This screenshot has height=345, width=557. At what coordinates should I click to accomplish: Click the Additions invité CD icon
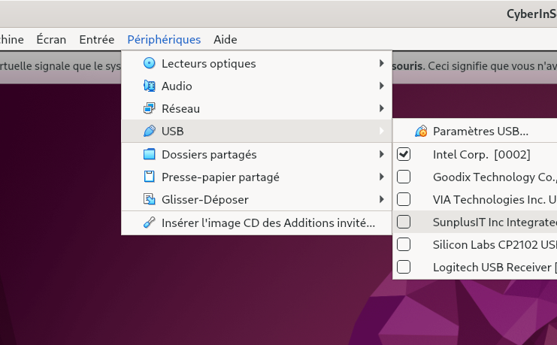[149, 223]
